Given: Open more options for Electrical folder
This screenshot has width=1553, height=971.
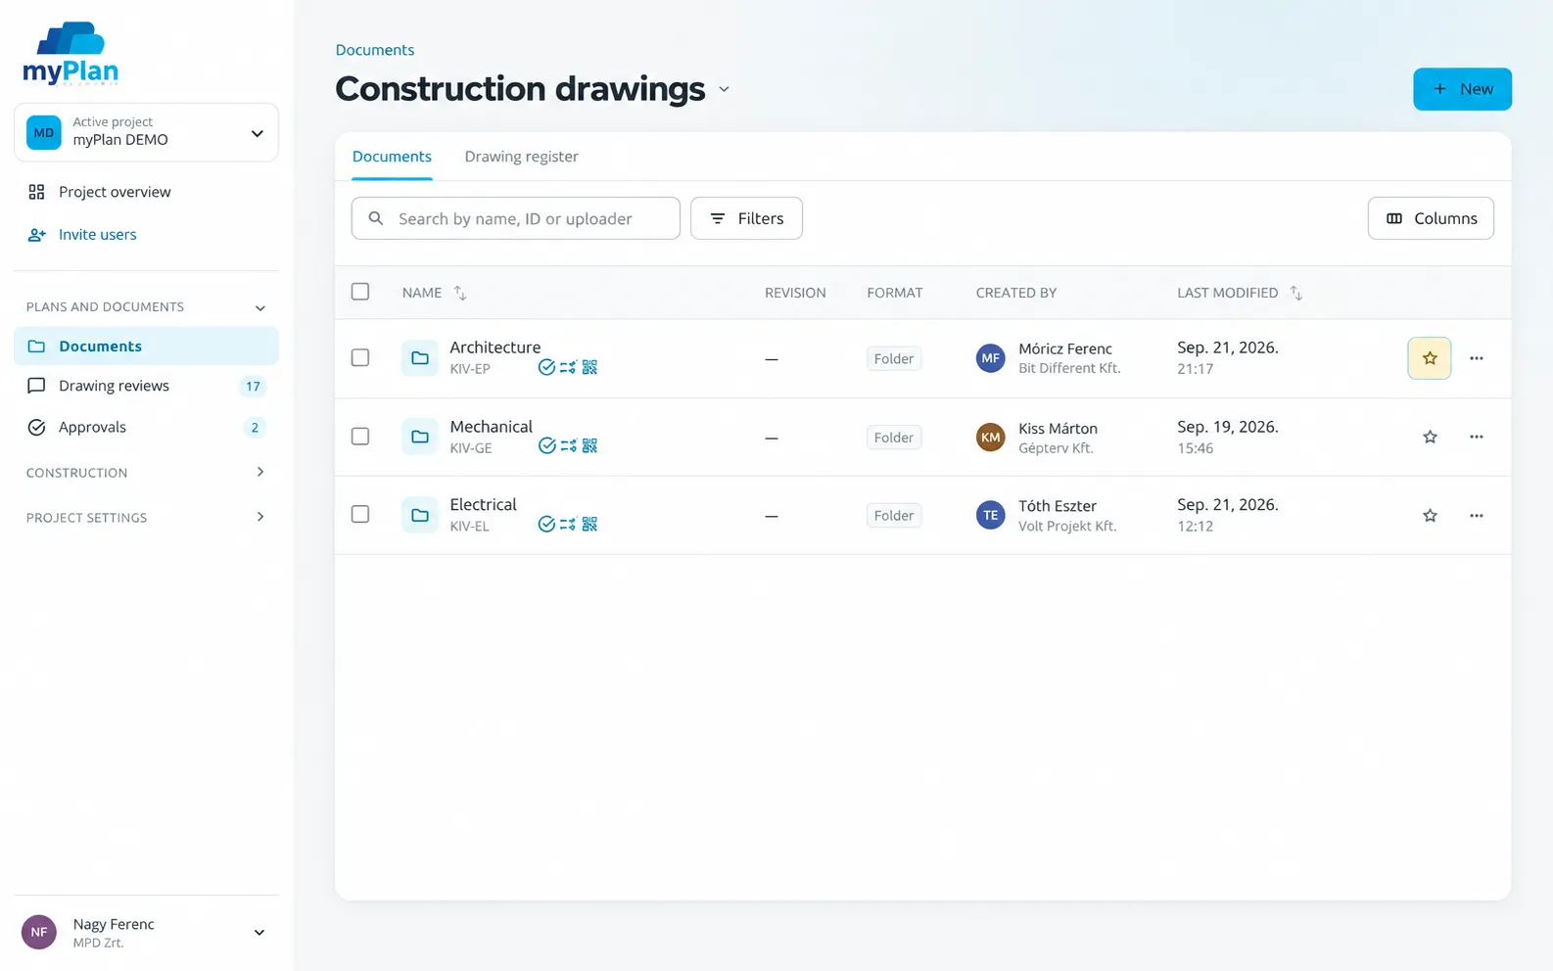Looking at the screenshot, I should coord(1476,515).
